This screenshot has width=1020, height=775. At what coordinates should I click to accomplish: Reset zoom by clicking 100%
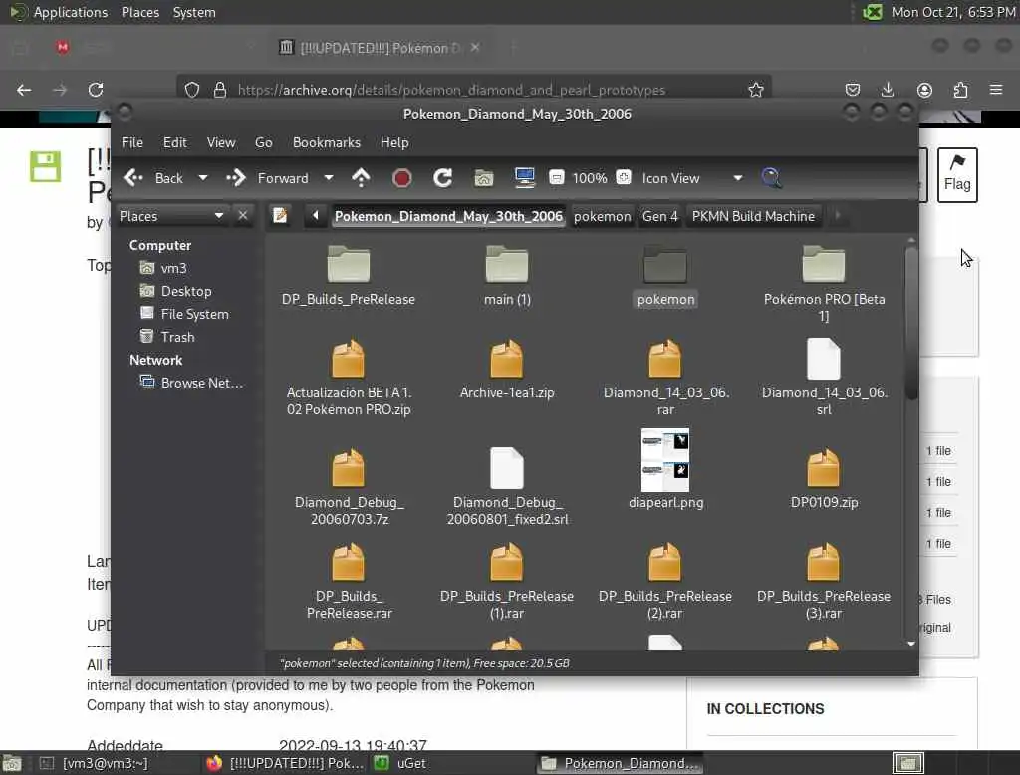pos(590,178)
